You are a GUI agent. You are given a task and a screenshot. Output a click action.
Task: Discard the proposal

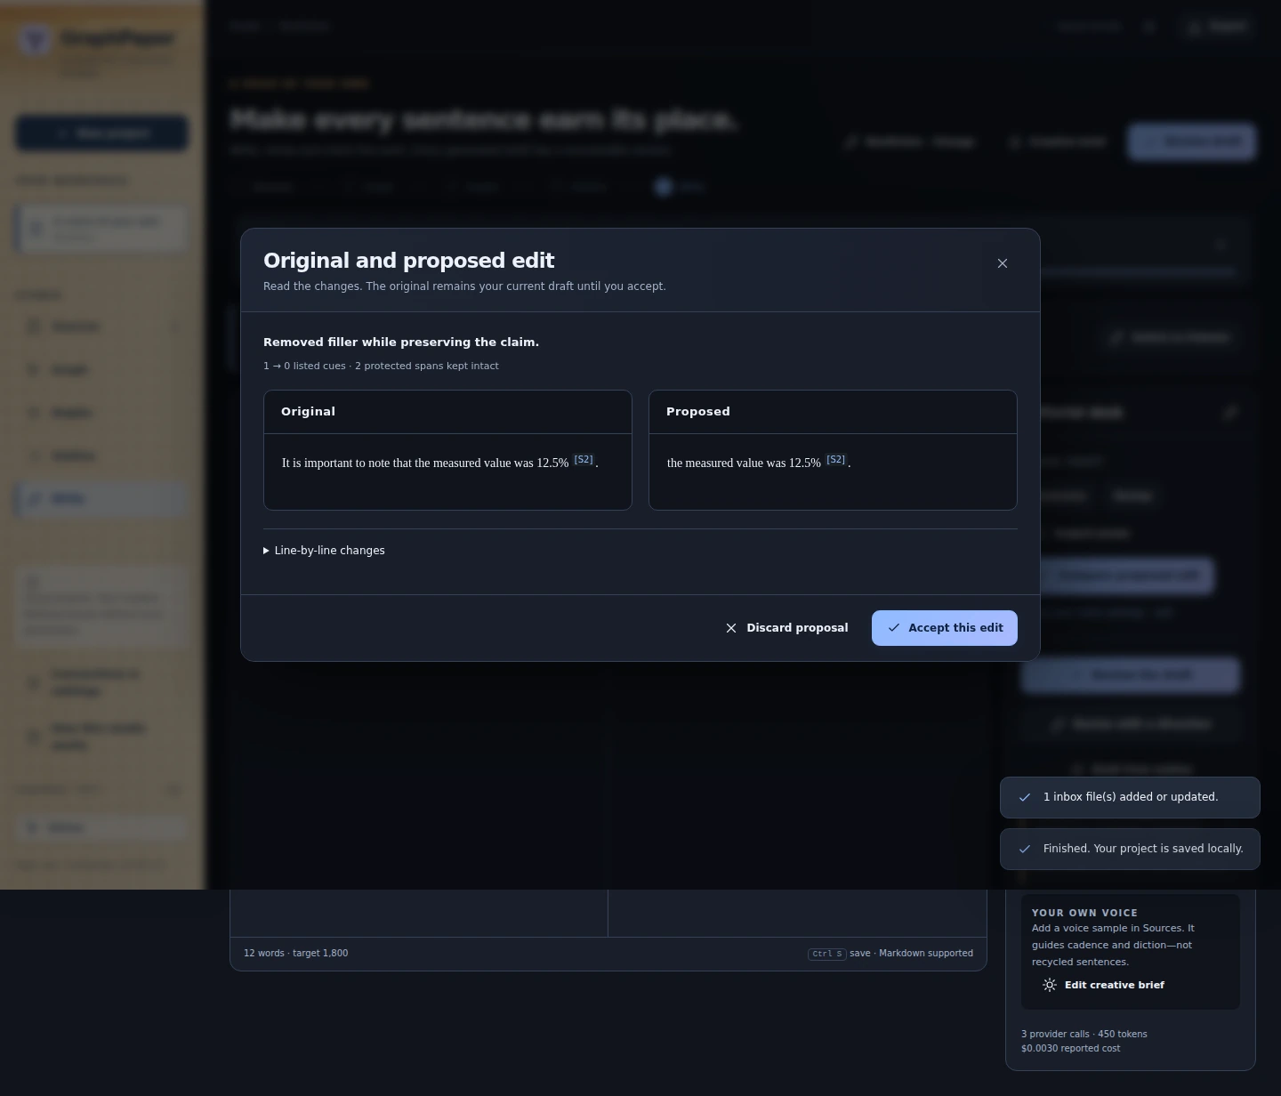pos(787,628)
